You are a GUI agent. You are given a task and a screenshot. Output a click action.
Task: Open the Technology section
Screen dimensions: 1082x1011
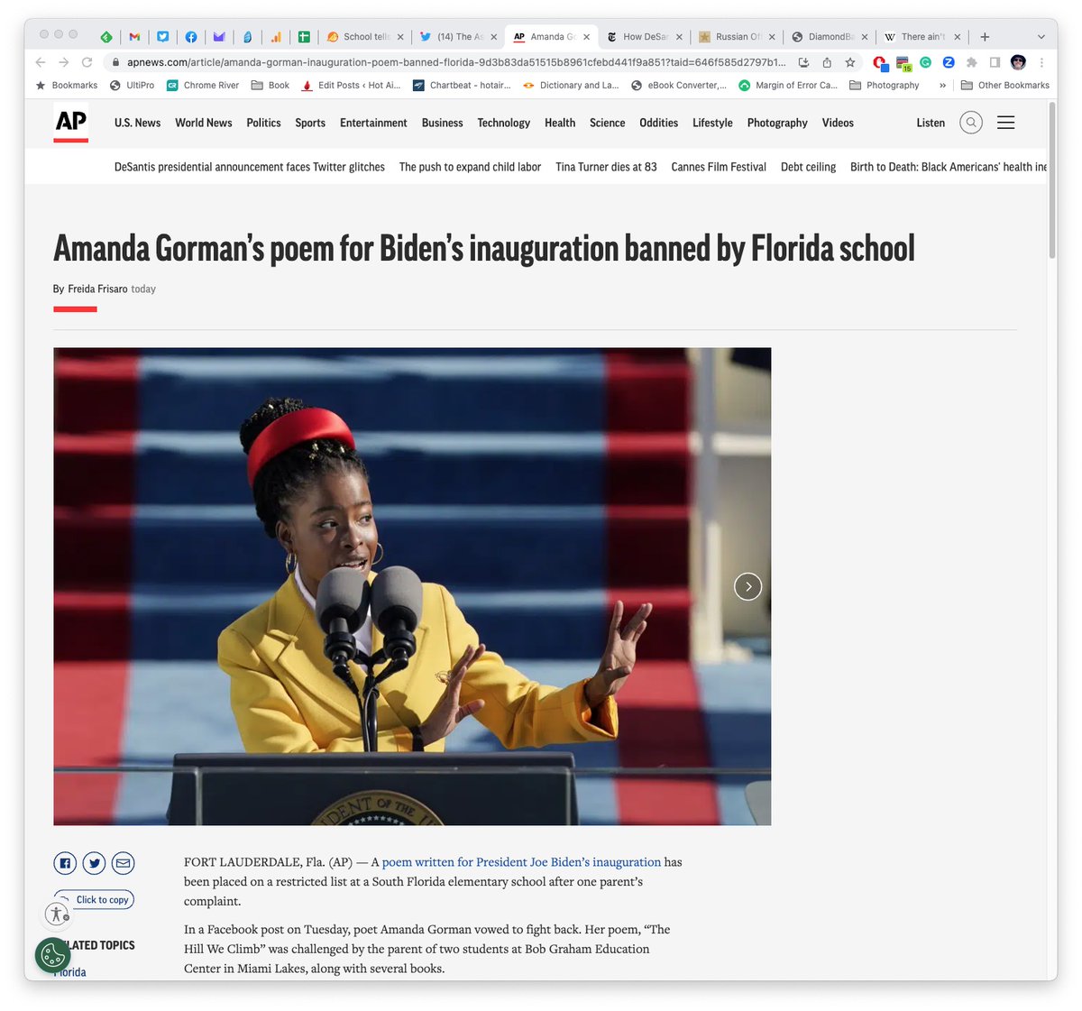pyautogui.click(x=504, y=123)
